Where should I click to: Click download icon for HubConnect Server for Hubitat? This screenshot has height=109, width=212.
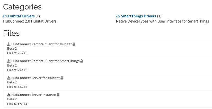[x=9, y=78]
